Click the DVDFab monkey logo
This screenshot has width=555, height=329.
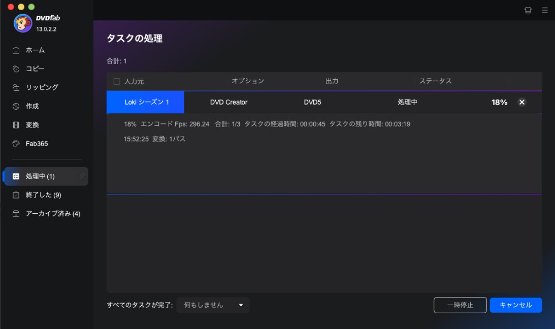pyautogui.click(x=23, y=23)
